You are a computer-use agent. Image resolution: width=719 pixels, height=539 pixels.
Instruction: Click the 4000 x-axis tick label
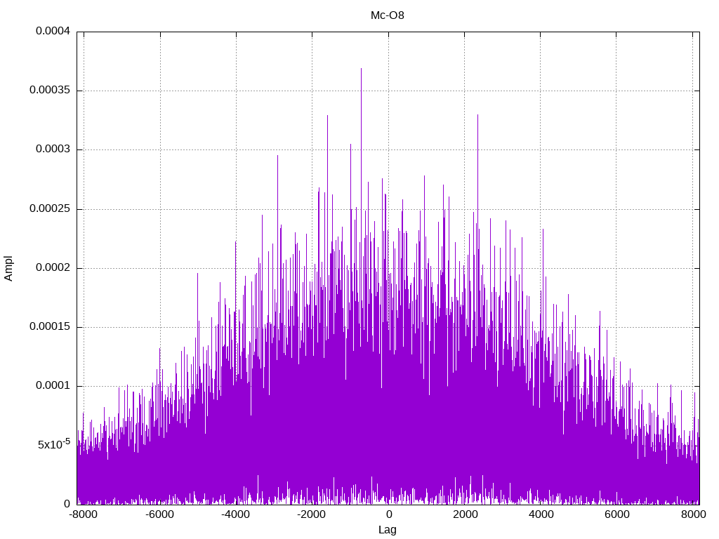click(540, 514)
